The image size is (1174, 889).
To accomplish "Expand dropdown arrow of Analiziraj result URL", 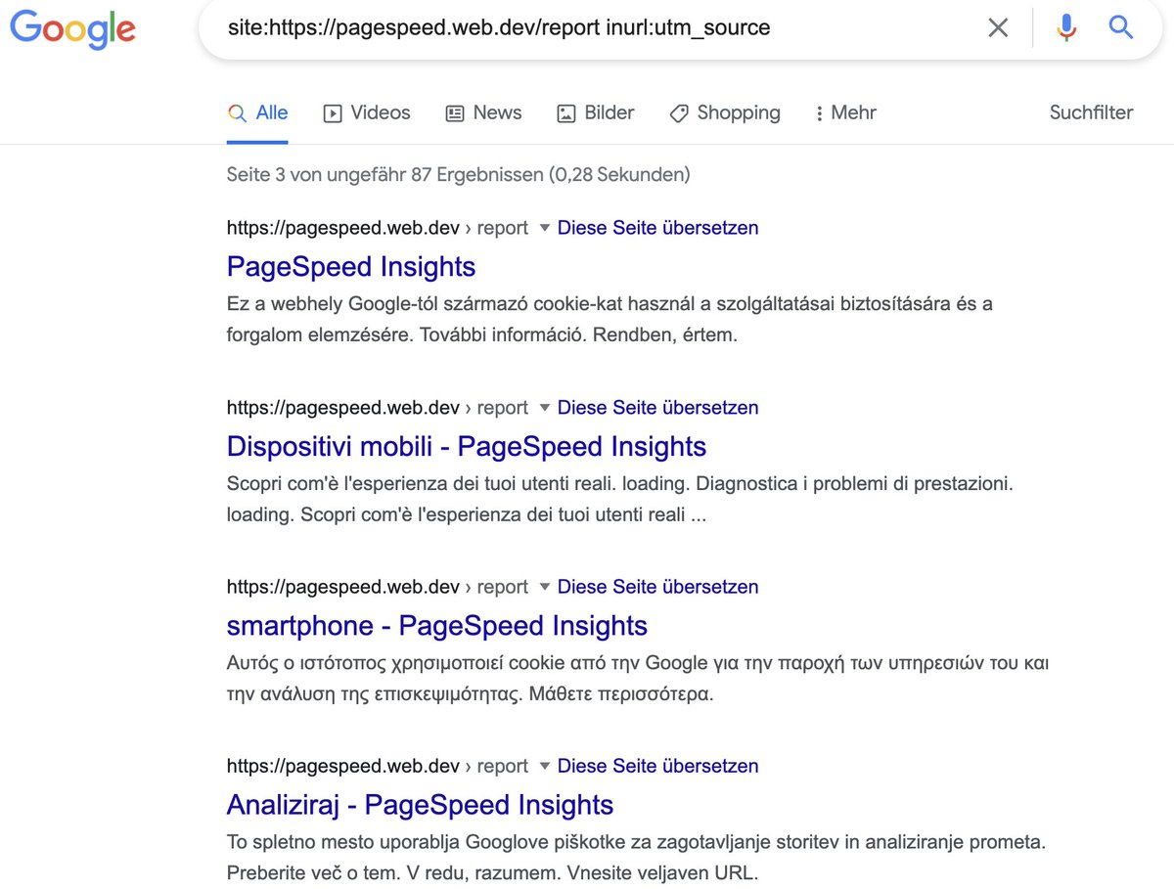I will click(x=545, y=766).
